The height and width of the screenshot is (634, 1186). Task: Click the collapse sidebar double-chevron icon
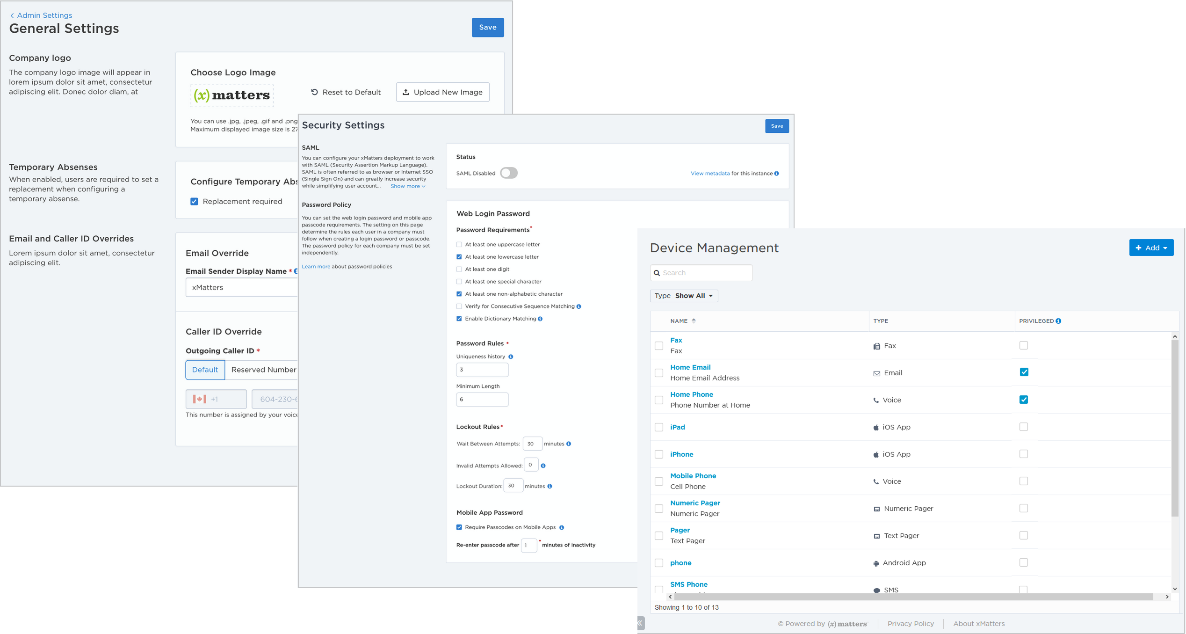[641, 623]
